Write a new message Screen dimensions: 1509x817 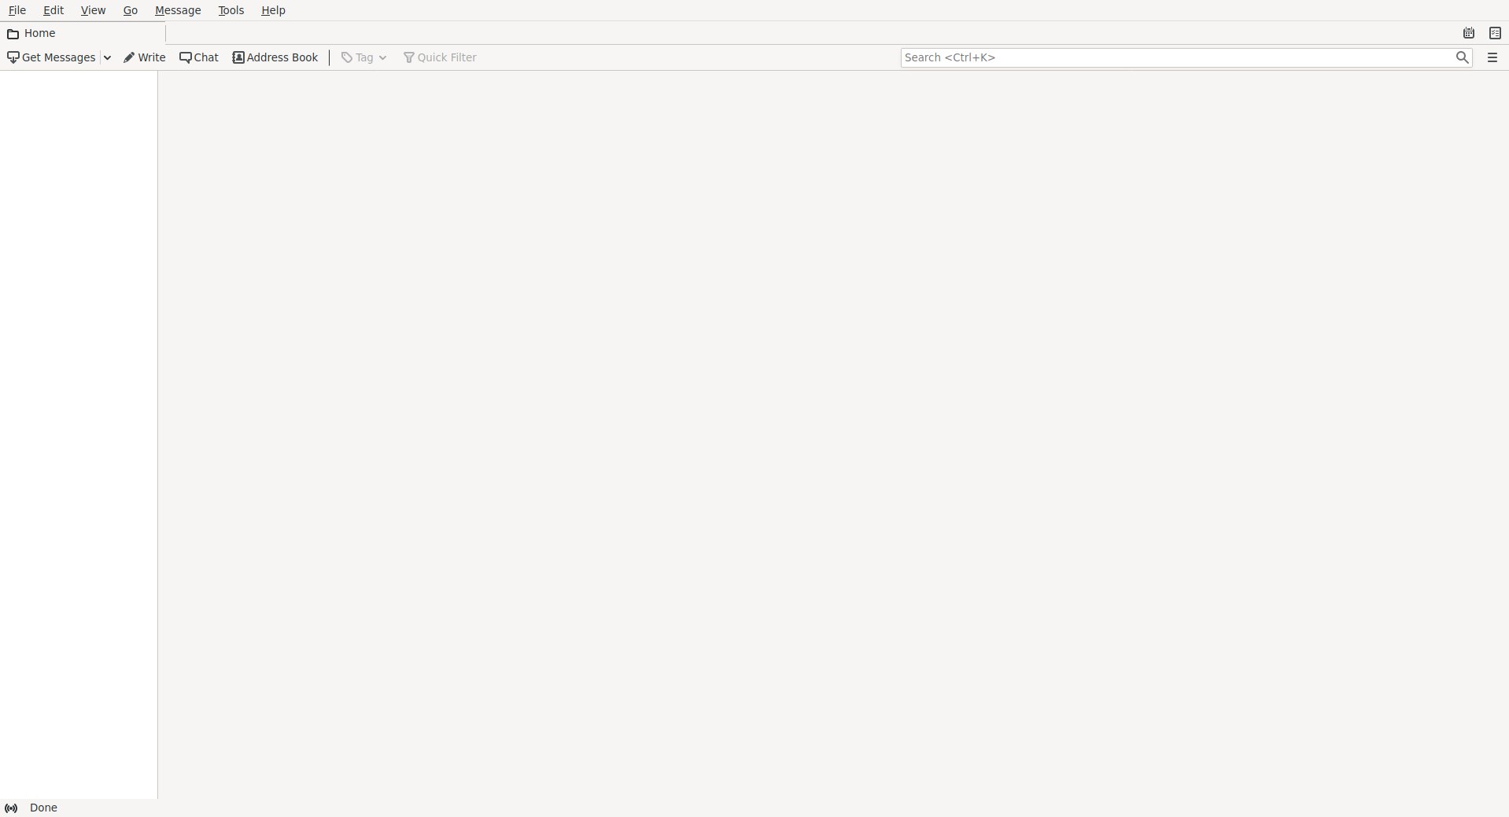point(145,57)
